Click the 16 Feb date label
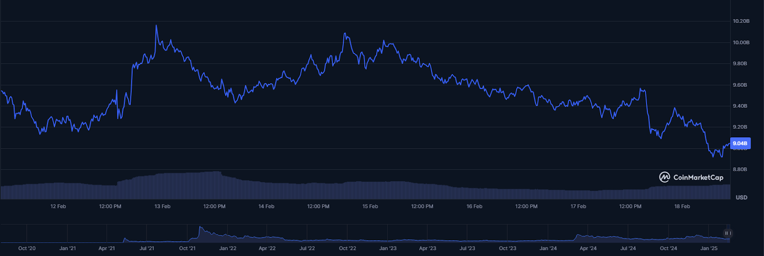The width and height of the screenshot is (764, 256). click(474, 206)
